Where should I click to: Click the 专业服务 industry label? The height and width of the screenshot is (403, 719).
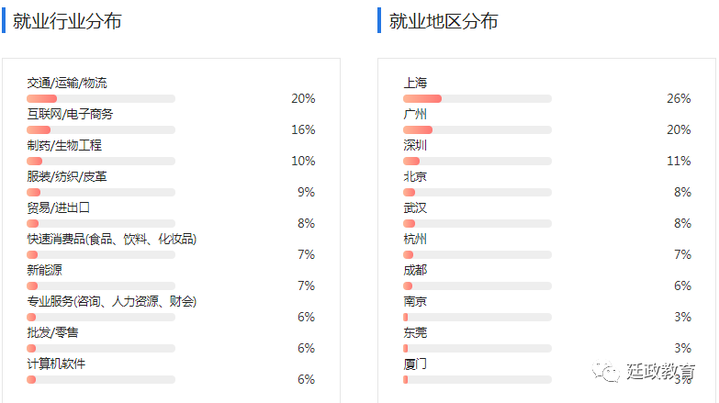pyautogui.click(x=111, y=301)
